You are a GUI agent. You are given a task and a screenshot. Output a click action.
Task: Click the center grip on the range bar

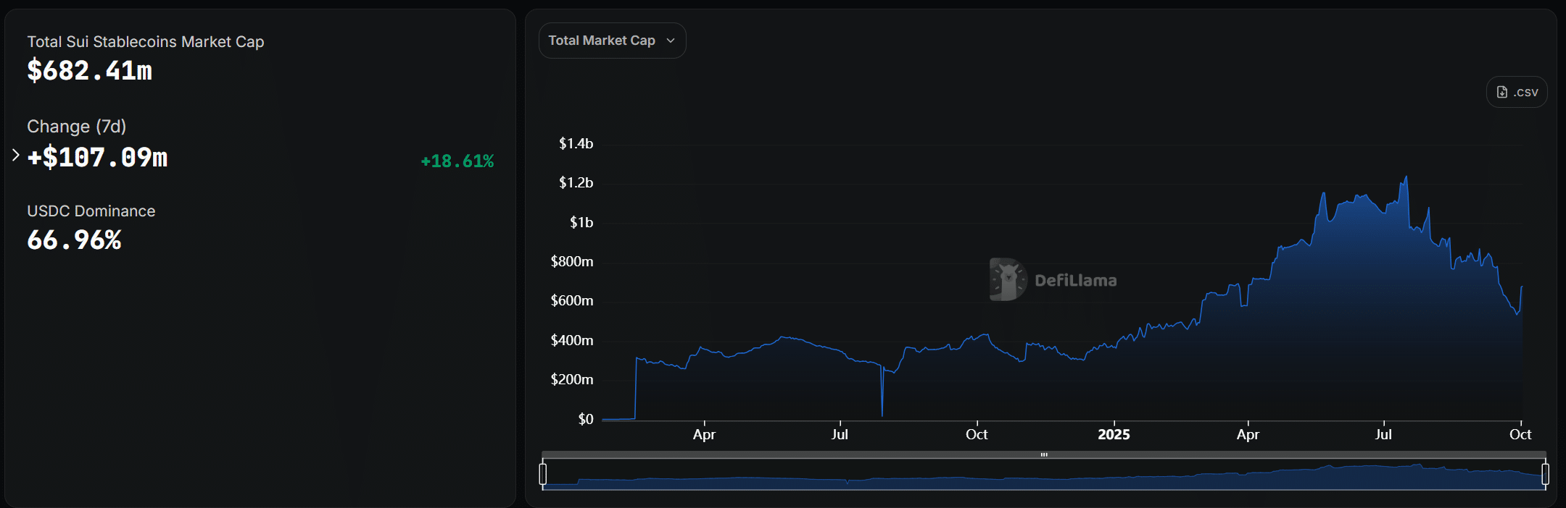click(x=1044, y=454)
